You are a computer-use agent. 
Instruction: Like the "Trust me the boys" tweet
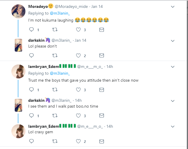point(78,90)
